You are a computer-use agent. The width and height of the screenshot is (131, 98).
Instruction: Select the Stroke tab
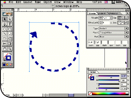[x=92, y=13]
